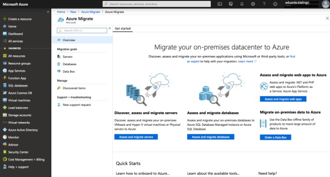Click the Data Box device icon

point(263,123)
